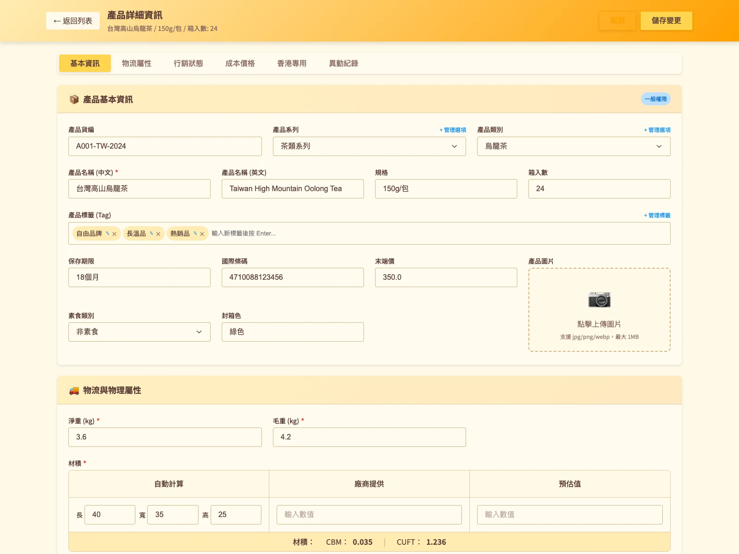The width and height of the screenshot is (739, 554).
Task: Open the 行銷狀態 tab
Action: tap(188, 63)
